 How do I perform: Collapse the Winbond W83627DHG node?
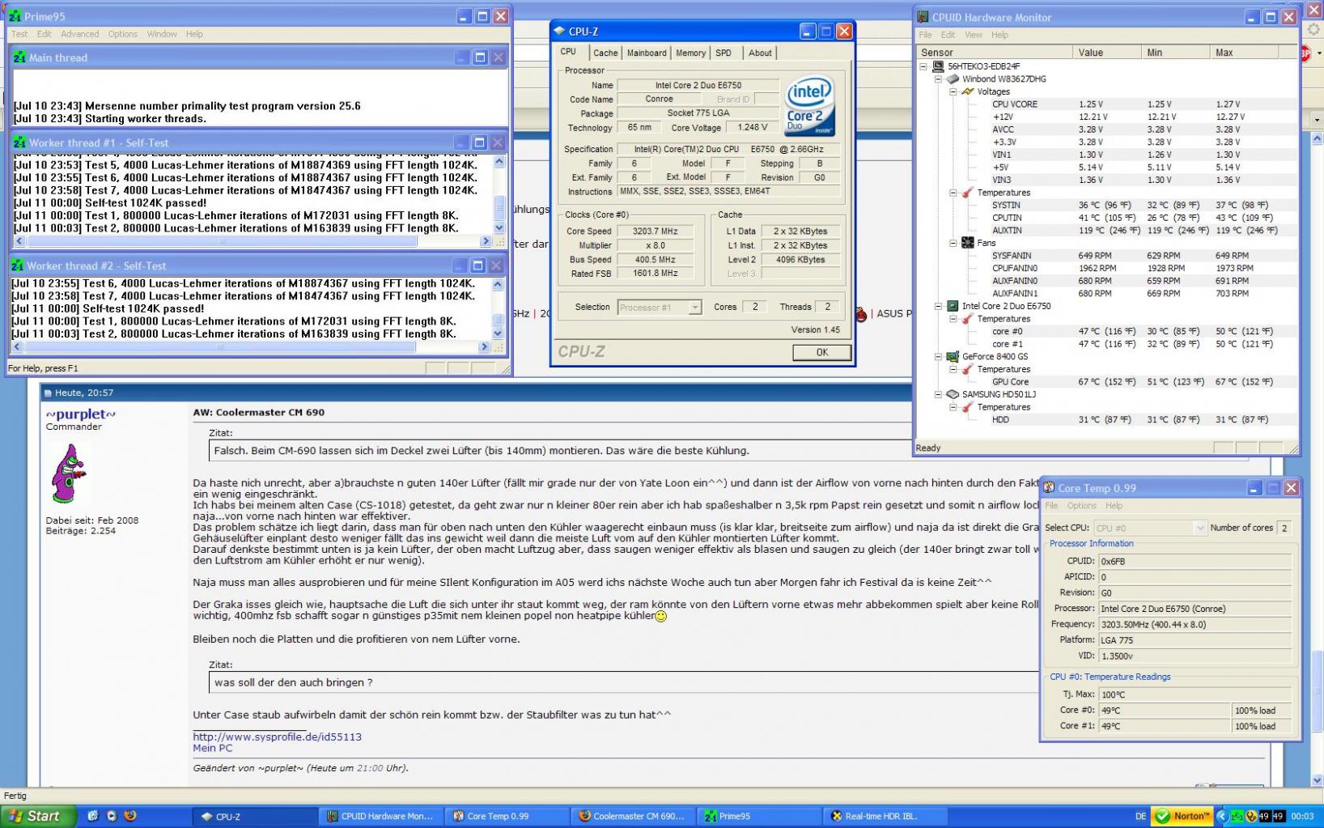(x=938, y=79)
